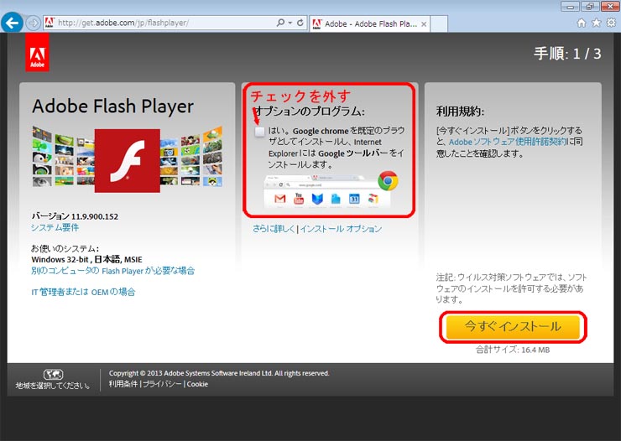Restore down the browser window
621x441 pixels.
click(590, 6)
